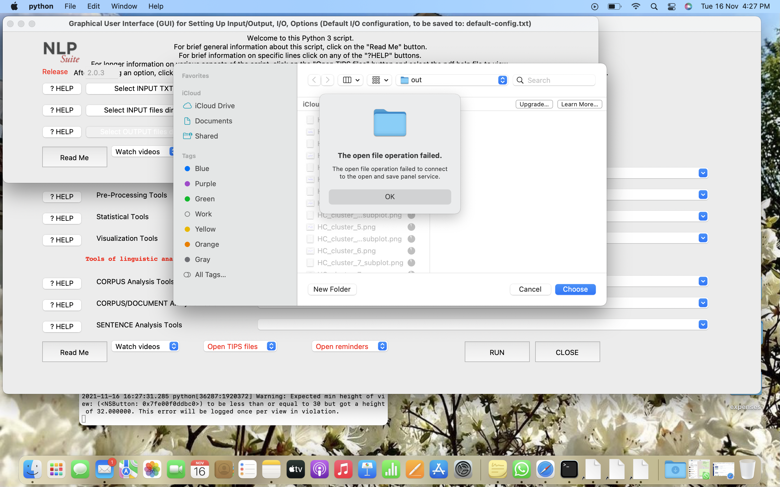Viewport: 780px width, 487px height.
Task: Open iCloud Drive in sidebar
Action: click(209, 106)
